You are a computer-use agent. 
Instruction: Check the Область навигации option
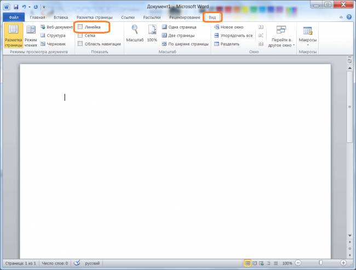pyautogui.click(x=80, y=44)
